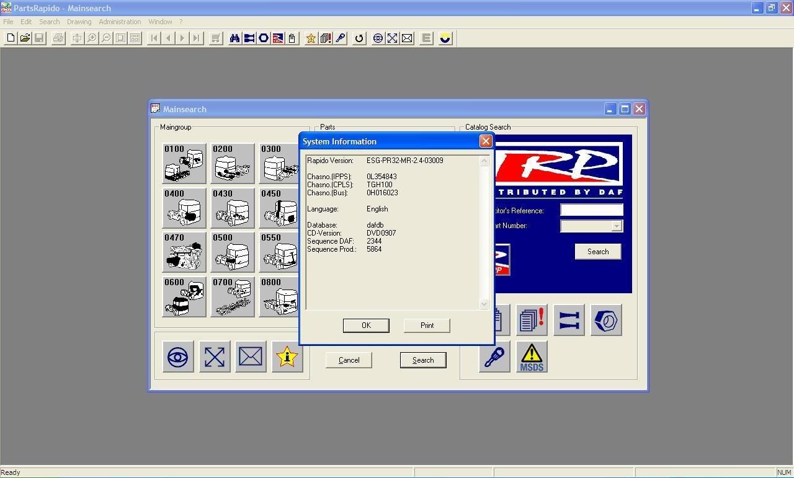Screen dimensions: 794x478
Task: Click the binoculars icon in toolbar
Action: point(234,38)
